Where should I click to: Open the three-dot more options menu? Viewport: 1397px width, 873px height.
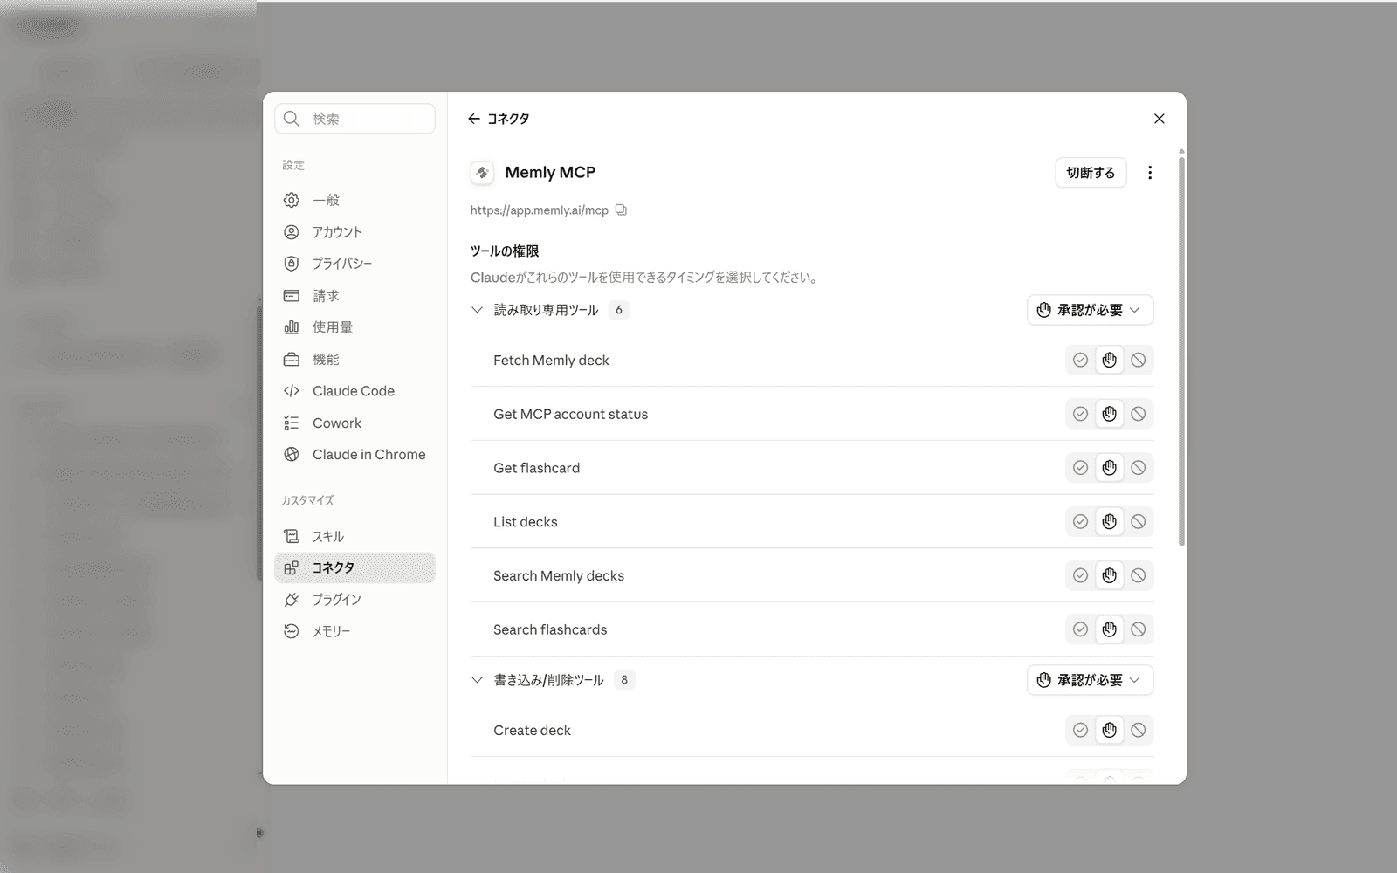click(x=1150, y=173)
